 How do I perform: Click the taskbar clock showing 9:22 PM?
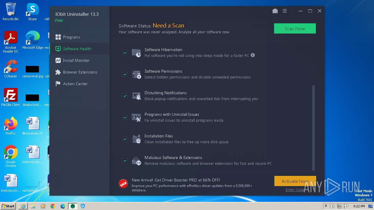[x=359, y=206]
